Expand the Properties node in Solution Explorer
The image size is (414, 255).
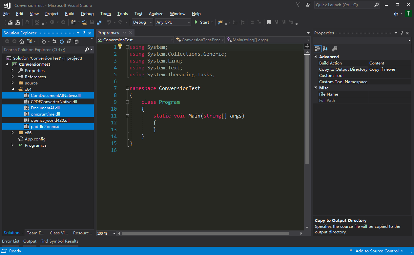(x=13, y=71)
